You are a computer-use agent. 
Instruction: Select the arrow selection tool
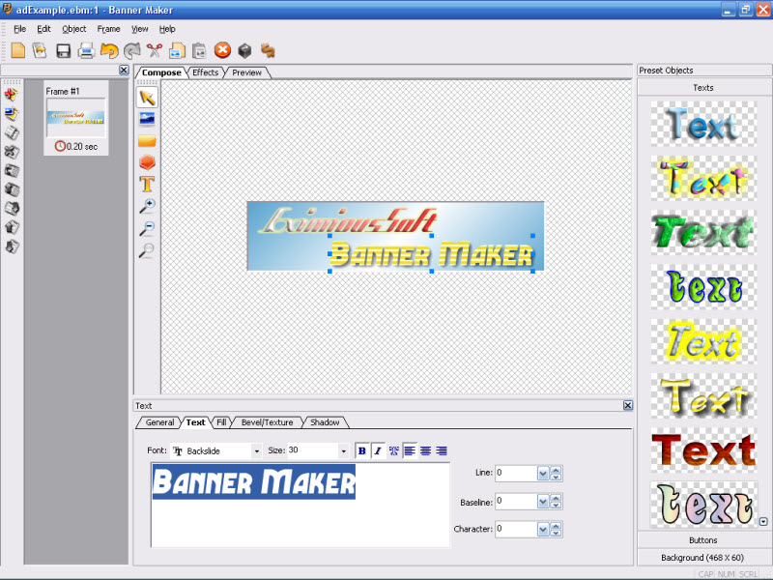tap(147, 98)
